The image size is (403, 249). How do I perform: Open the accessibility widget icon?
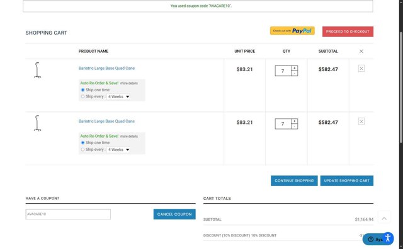pos(388,238)
